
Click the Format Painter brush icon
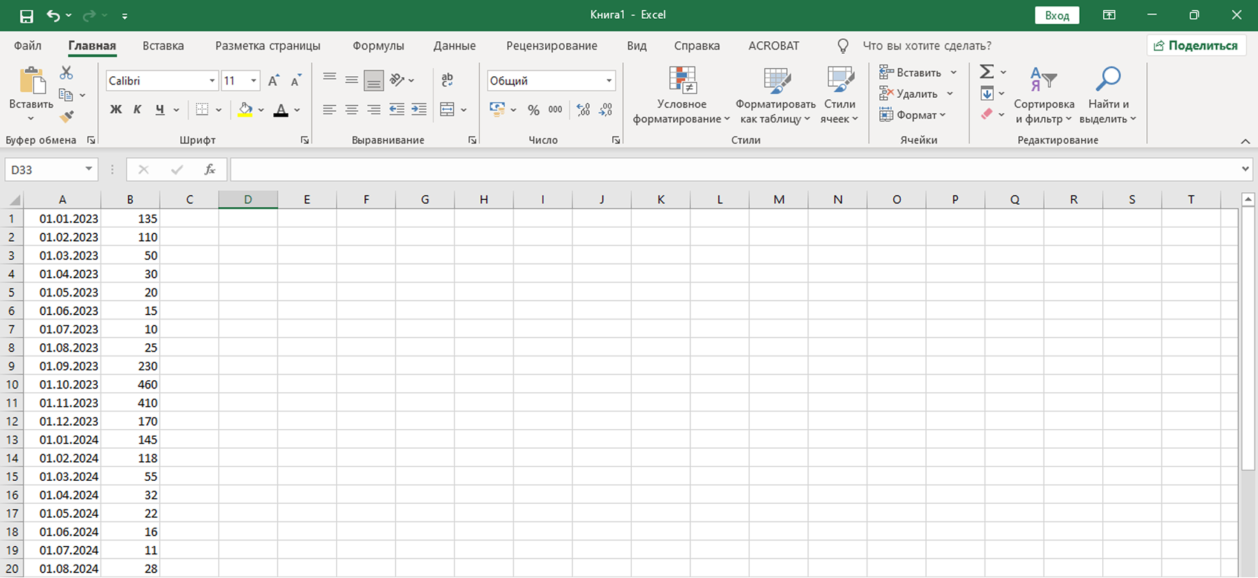click(67, 116)
